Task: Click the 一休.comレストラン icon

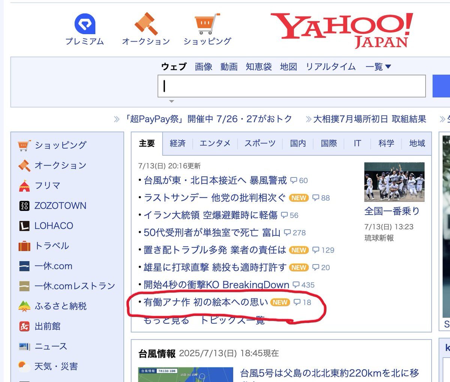Action: click(24, 286)
